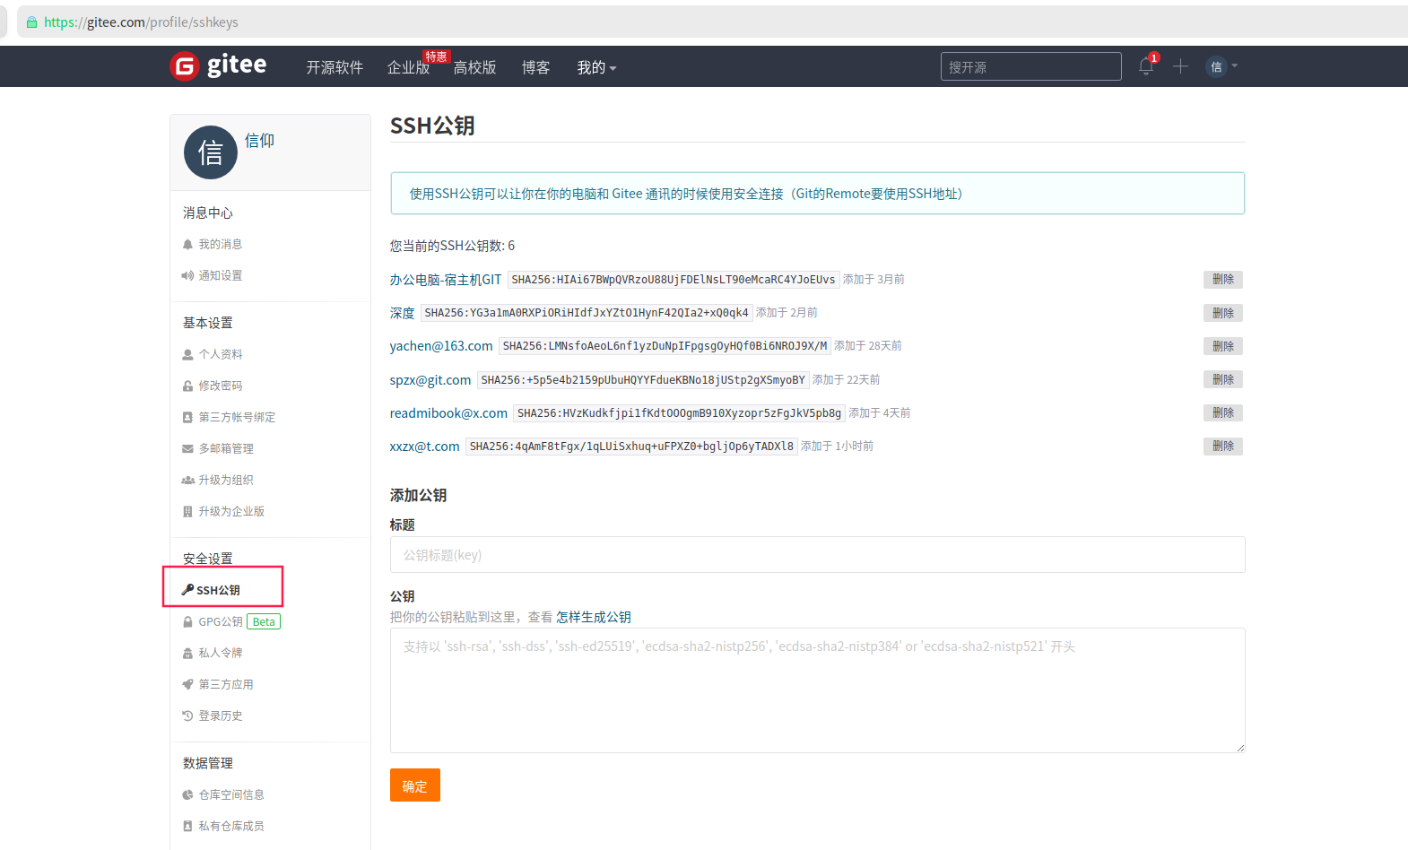Image resolution: width=1408 pixels, height=850 pixels.
Task: Open the 深度 key link
Action: point(402,313)
